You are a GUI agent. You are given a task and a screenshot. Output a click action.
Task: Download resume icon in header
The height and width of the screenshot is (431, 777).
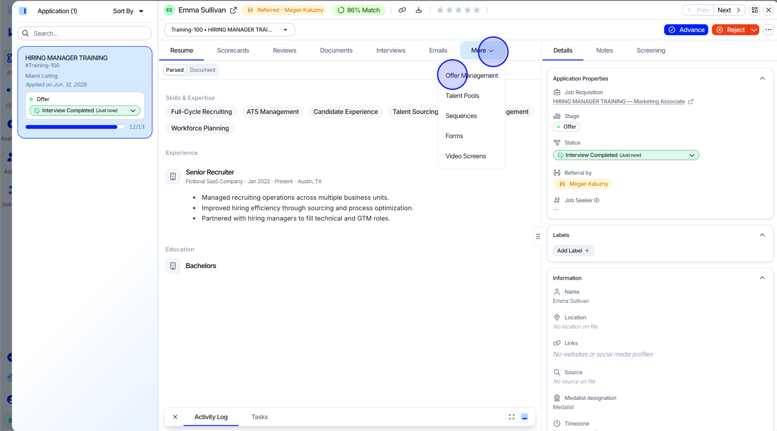point(419,10)
